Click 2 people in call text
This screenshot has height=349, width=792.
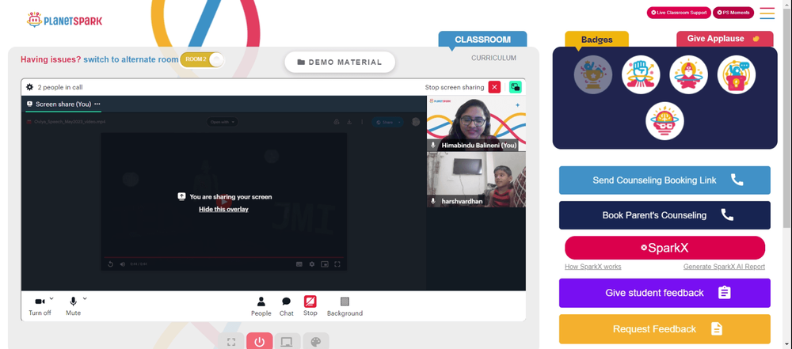click(x=60, y=87)
